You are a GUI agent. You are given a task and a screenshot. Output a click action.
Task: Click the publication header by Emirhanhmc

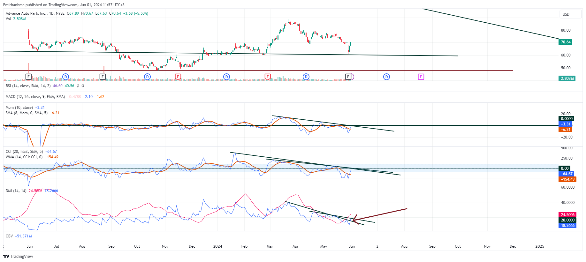64,5
